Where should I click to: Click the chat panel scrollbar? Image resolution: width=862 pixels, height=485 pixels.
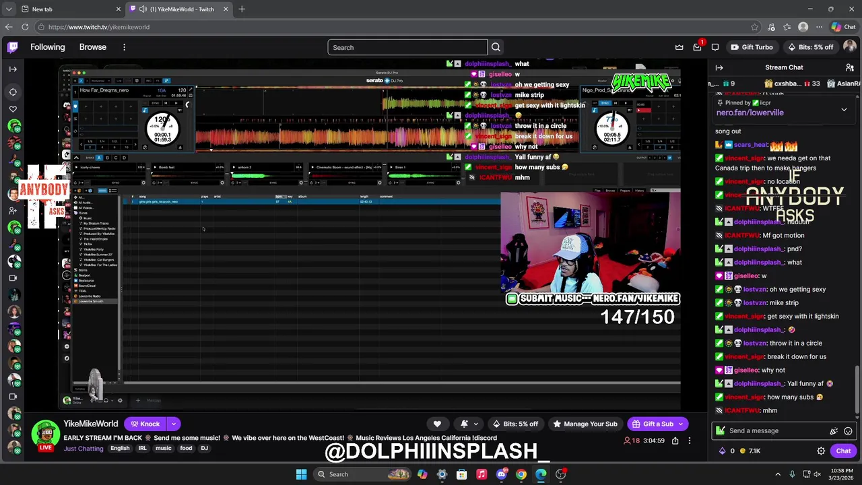(x=857, y=391)
